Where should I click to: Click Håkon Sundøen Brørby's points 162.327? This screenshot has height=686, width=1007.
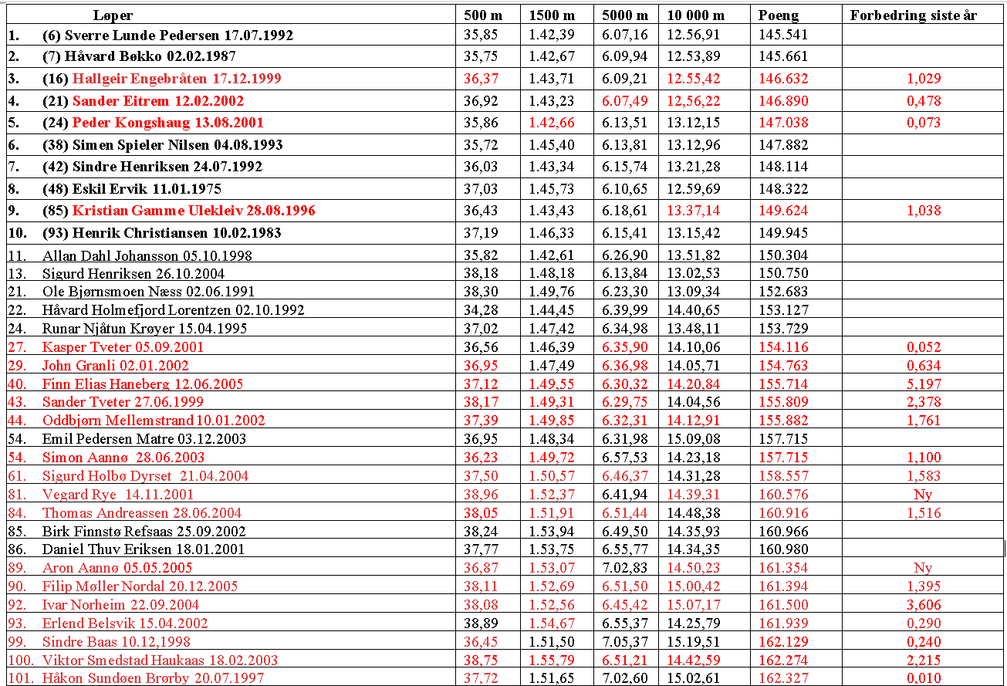coord(783,678)
